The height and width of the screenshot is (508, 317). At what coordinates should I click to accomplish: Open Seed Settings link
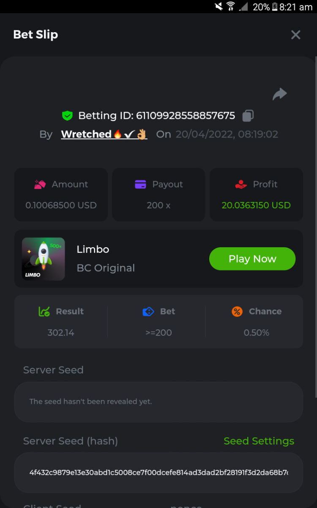click(x=259, y=441)
